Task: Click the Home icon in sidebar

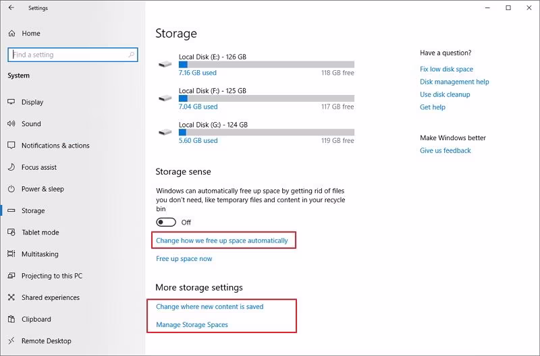Action: click(x=11, y=33)
